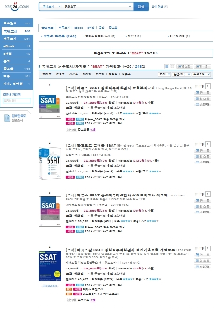
Task: Add result 2 to 리스트
Action: pyautogui.click(x=202, y=156)
